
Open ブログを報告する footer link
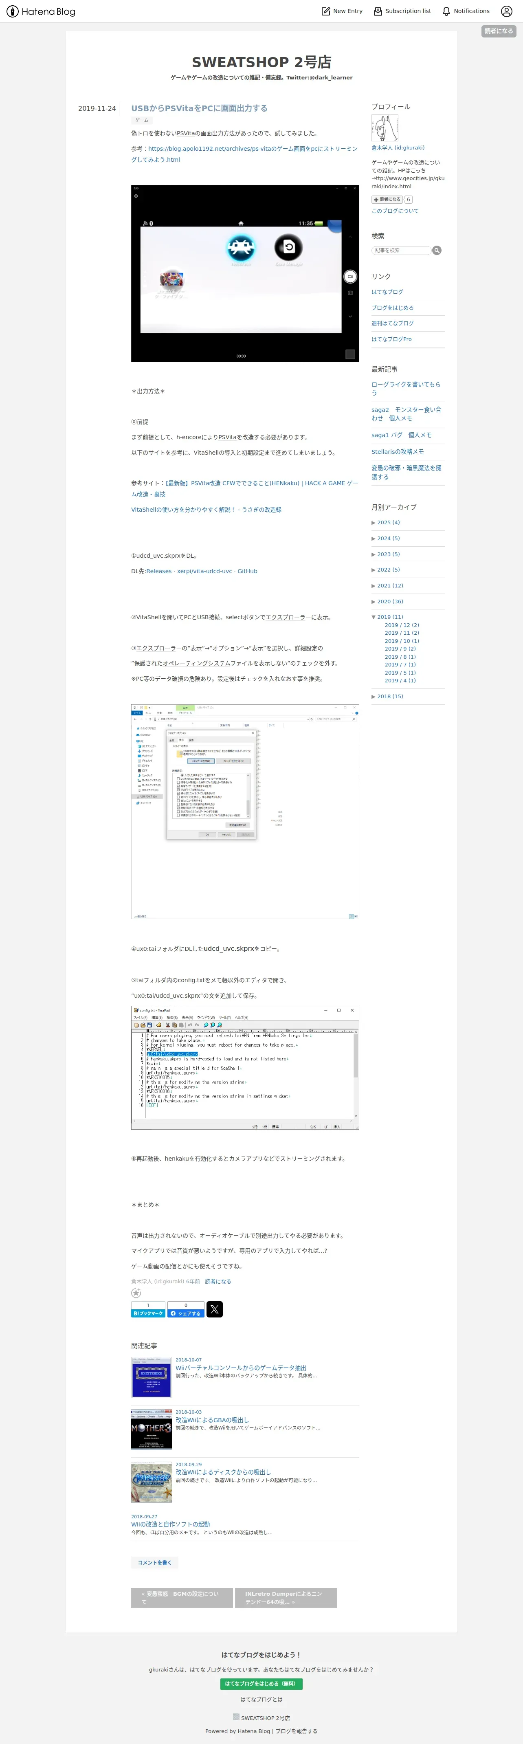pyautogui.click(x=297, y=1731)
